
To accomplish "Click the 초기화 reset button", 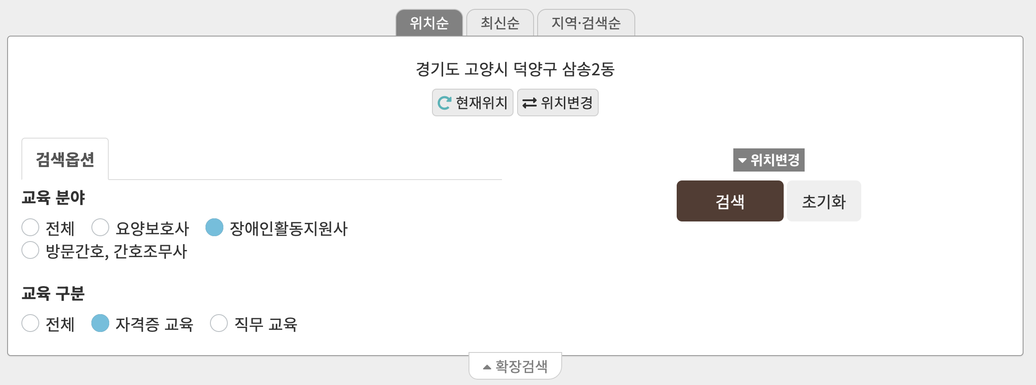I will [x=823, y=201].
